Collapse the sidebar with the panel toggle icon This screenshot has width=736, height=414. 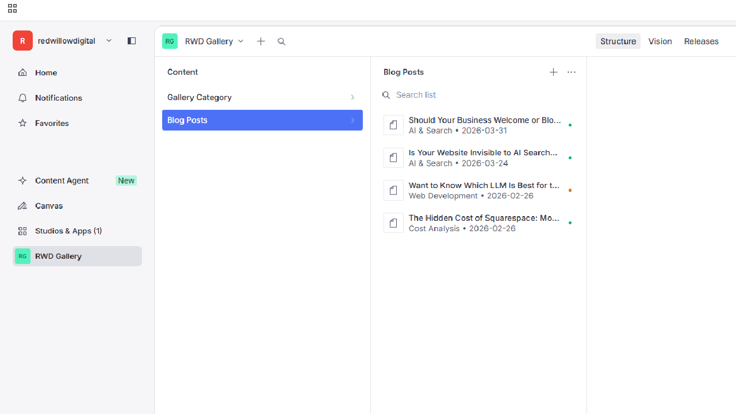click(132, 41)
